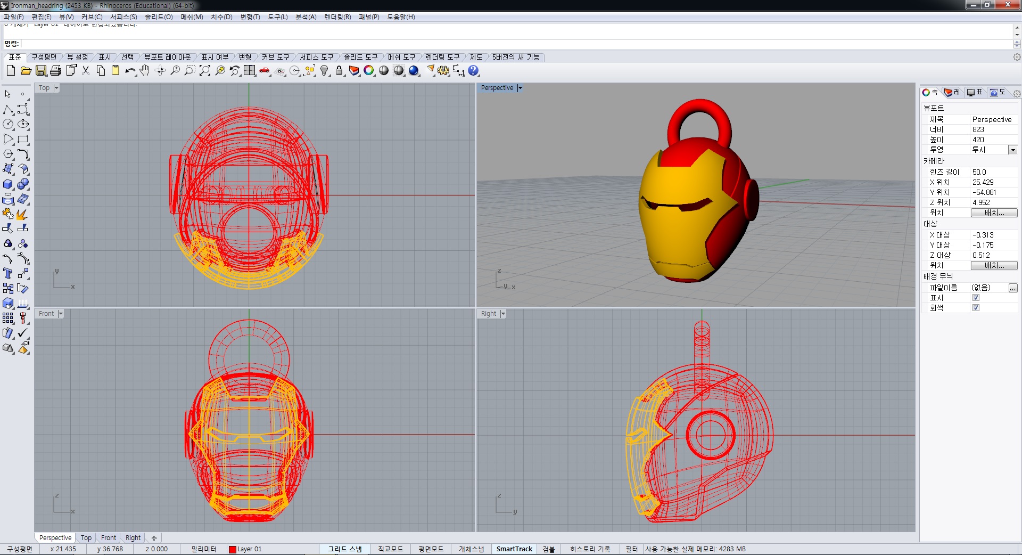Uncheck the 회색 grayscale checkbox
The width and height of the screenshot is (1022, 555).
(976, 308)
